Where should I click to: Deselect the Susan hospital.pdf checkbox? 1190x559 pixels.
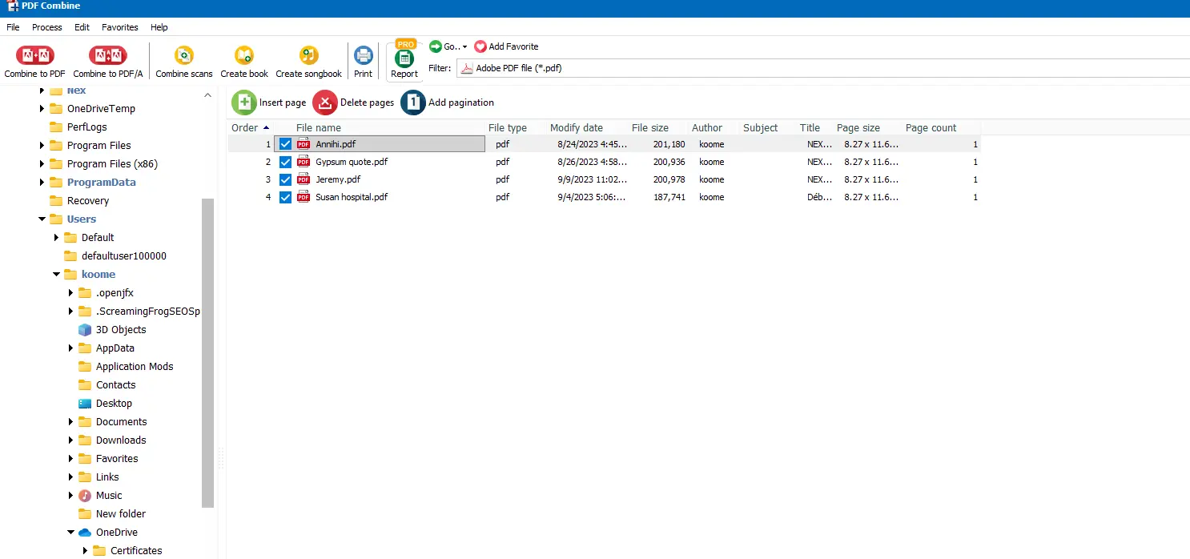[x=285, y=197]
